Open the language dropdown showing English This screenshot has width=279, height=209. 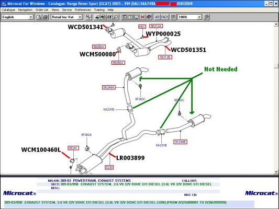pos(31,17)
